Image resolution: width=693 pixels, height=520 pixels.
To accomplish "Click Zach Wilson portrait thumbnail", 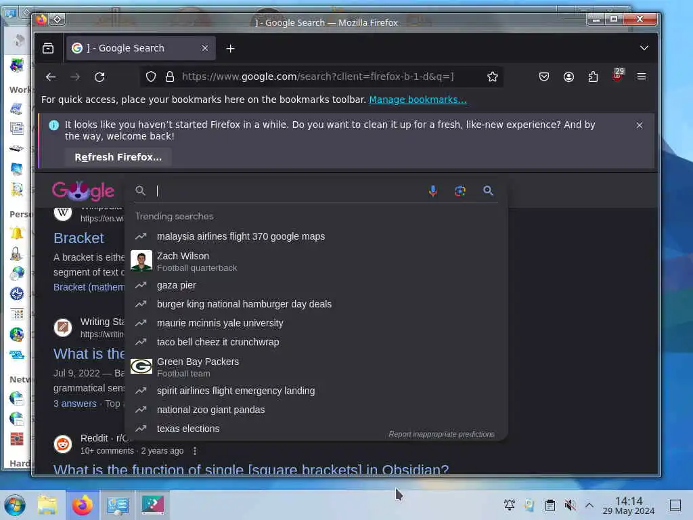I will (141, 261).
